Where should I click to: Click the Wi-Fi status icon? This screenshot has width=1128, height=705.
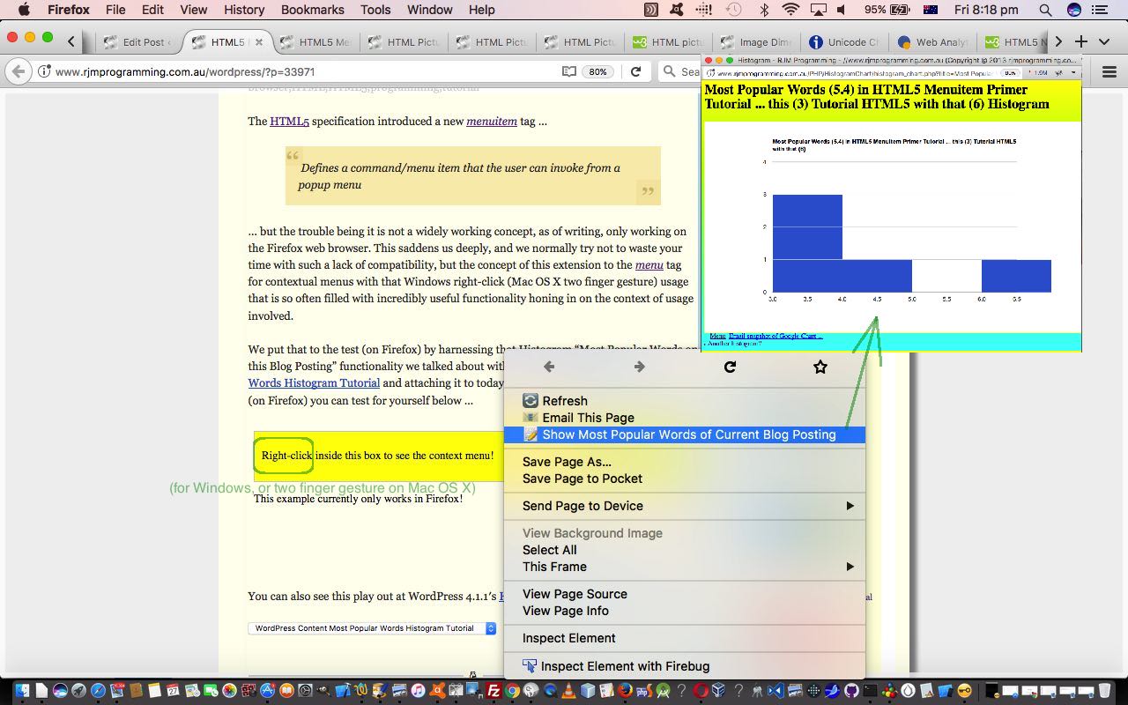[790, 10]
